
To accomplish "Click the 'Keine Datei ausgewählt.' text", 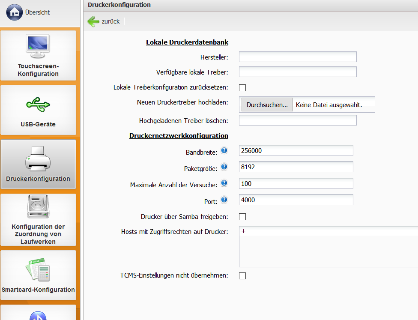I will [329, 105].
